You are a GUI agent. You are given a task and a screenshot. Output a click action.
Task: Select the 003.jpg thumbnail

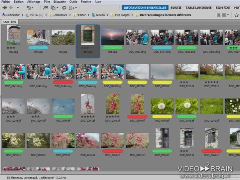pyautogui.click(x=13, y=35)
